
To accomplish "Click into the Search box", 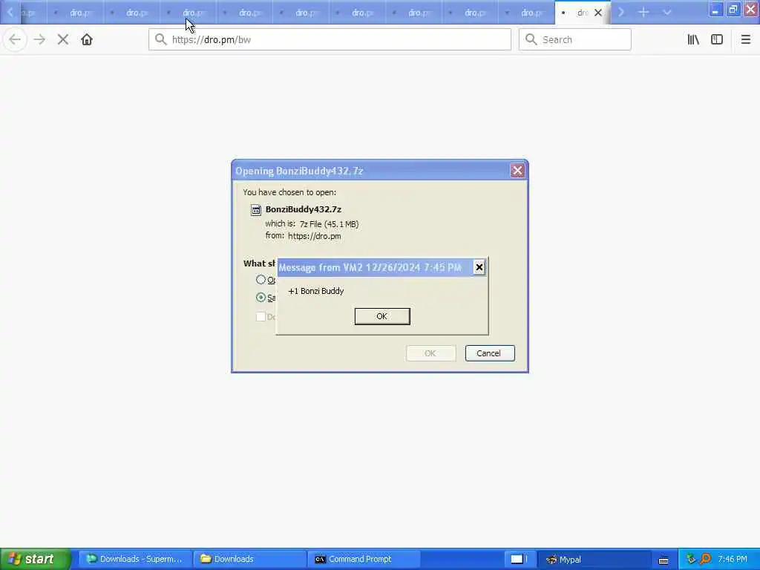I will 575,40.
